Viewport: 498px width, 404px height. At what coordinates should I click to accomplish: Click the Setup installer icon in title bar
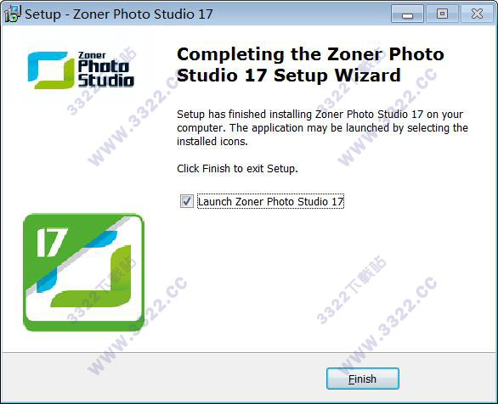point(12,14)
